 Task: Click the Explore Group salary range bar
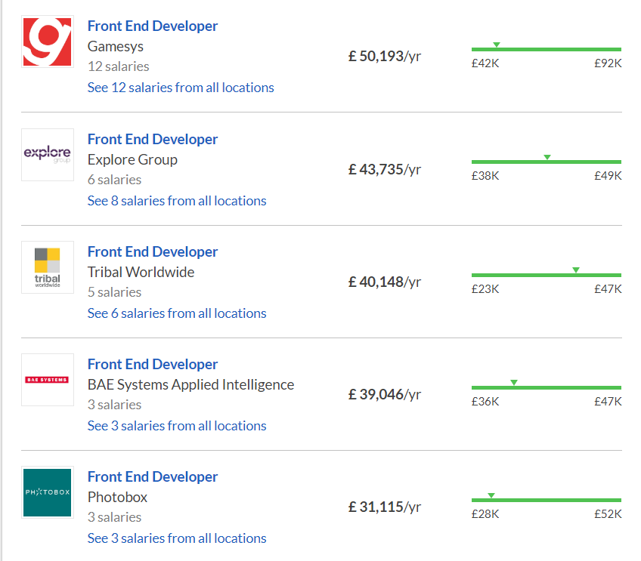[547, 162]
